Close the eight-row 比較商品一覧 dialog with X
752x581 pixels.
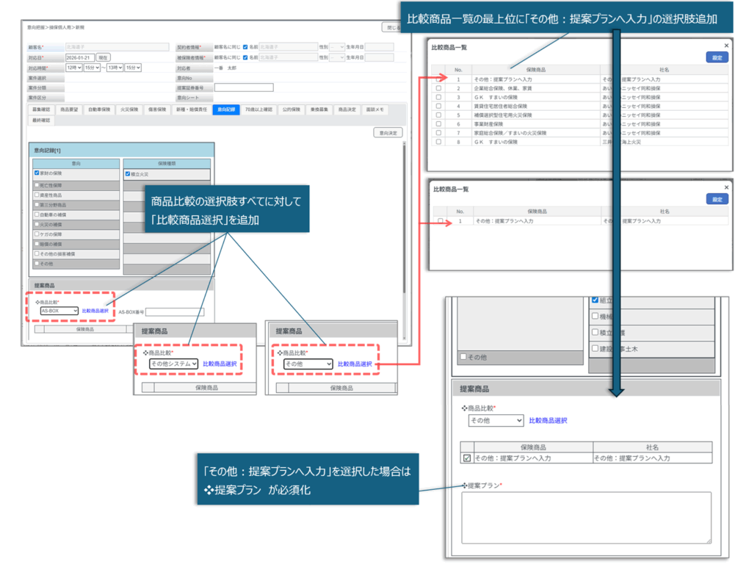click(726, 46)
